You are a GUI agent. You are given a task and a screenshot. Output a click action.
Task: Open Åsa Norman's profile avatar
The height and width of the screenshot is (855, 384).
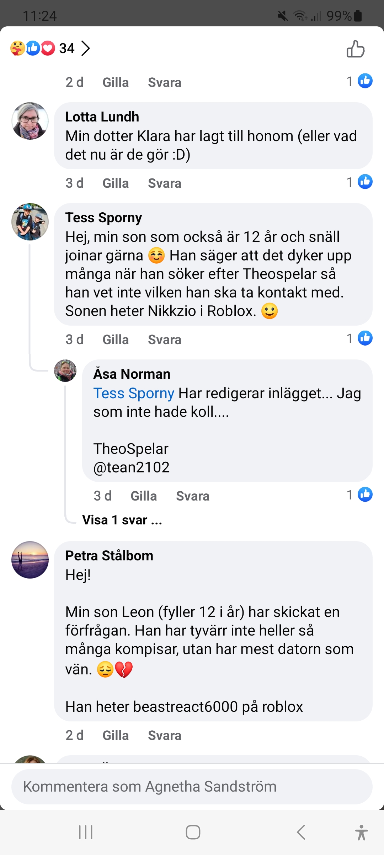coord(65,371)
